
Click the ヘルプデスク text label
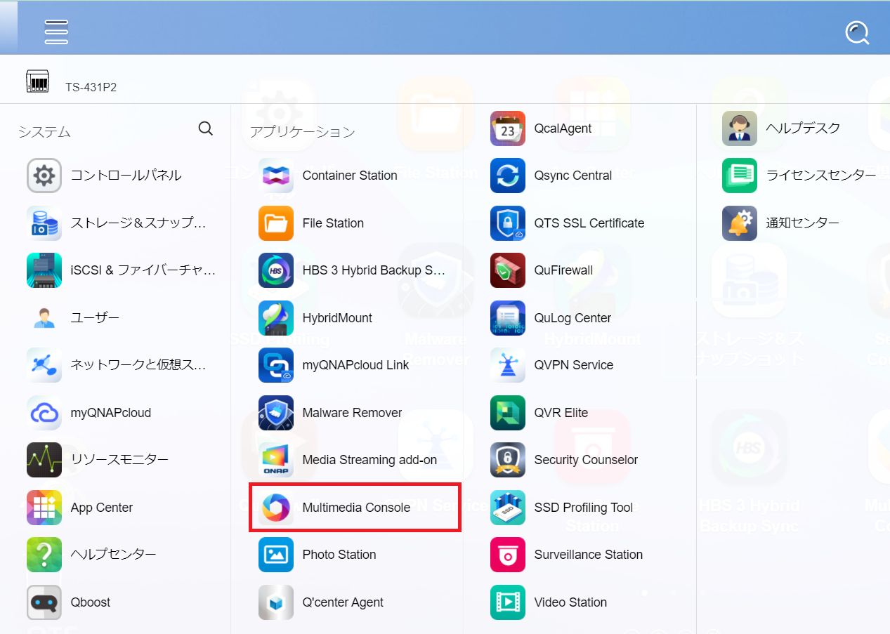coord(803,128)
